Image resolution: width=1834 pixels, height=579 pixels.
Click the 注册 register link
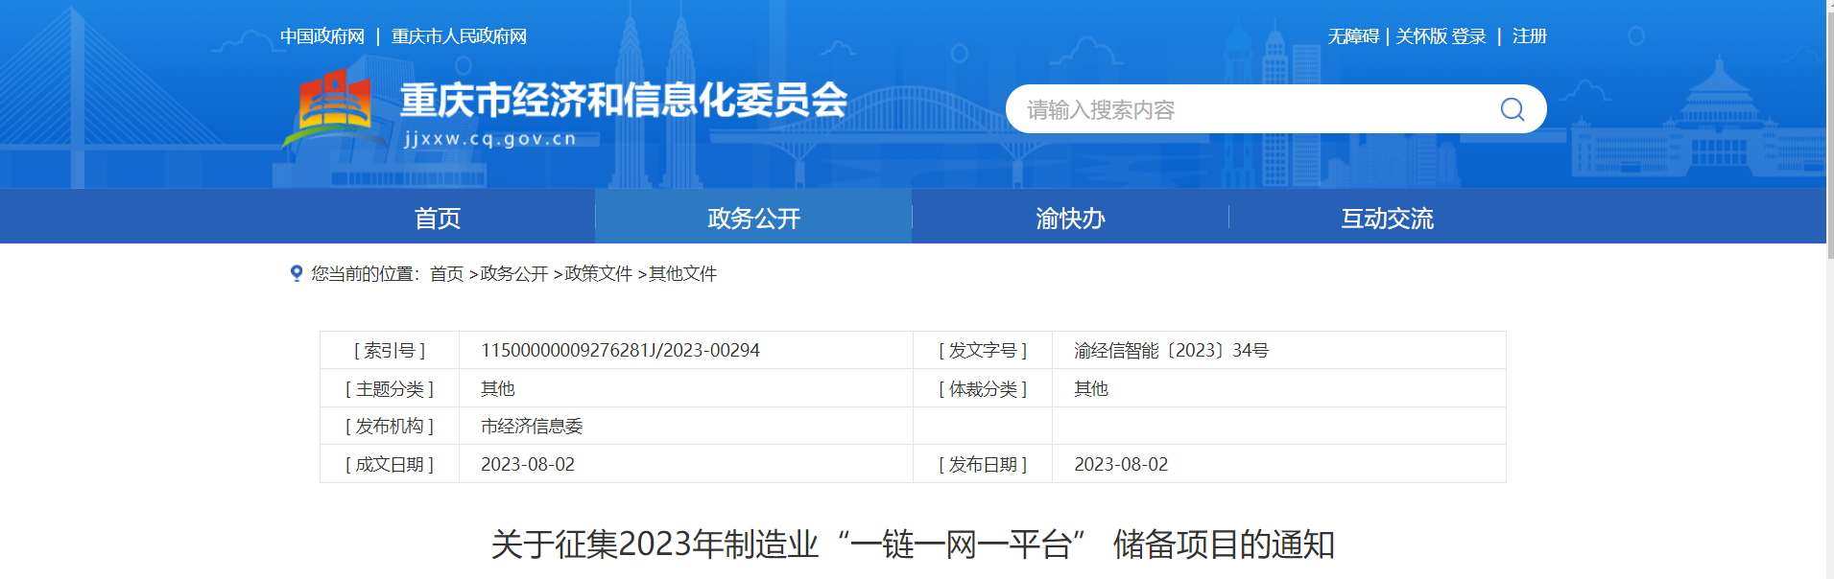click(x=1529, y=36)
